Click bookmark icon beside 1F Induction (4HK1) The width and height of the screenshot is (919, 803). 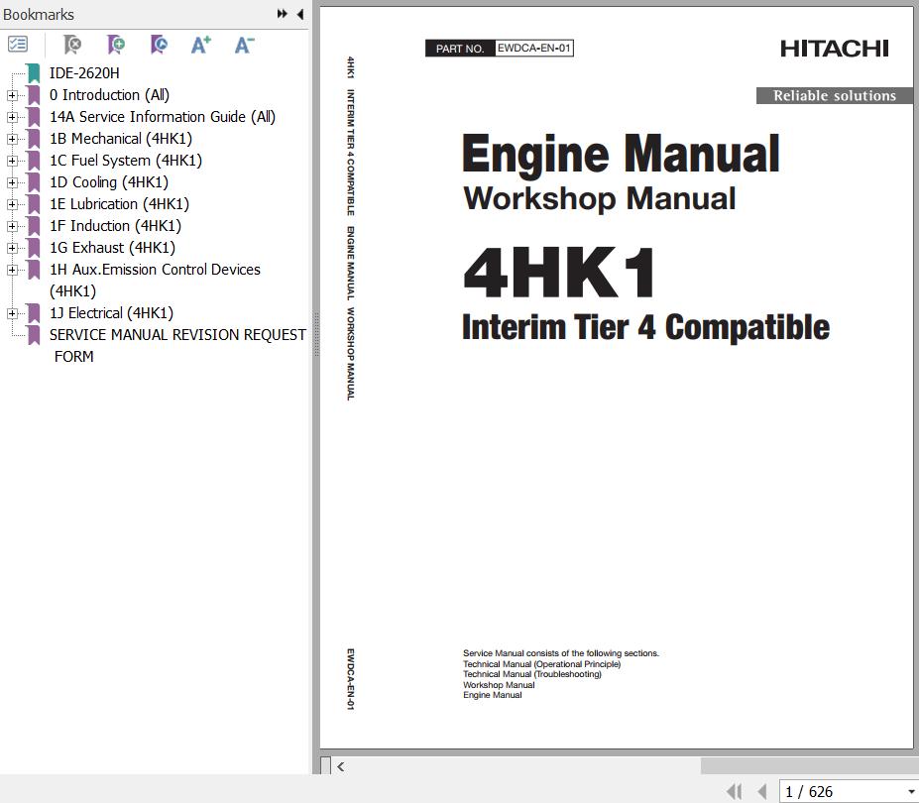[34, 226]
